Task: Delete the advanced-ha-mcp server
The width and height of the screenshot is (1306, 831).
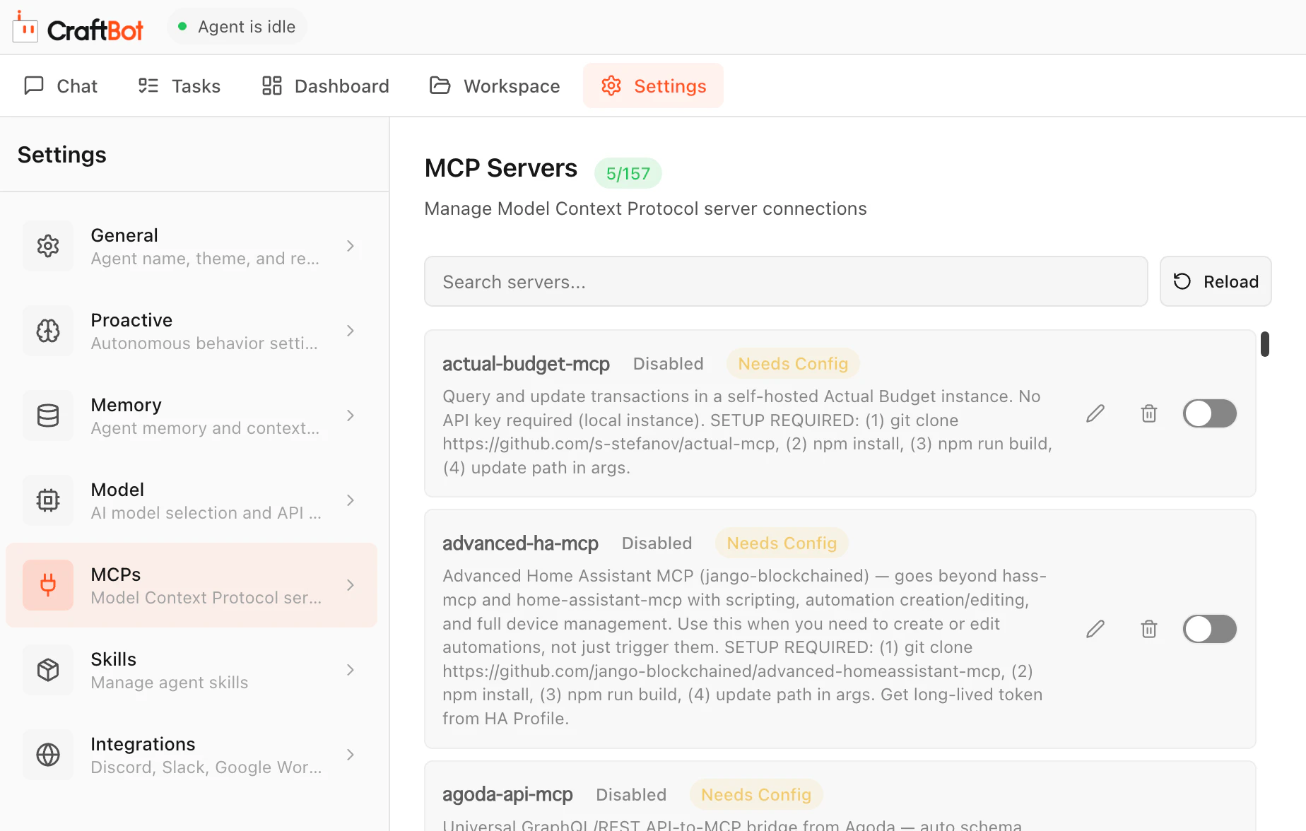Action: click(1149, 629)
